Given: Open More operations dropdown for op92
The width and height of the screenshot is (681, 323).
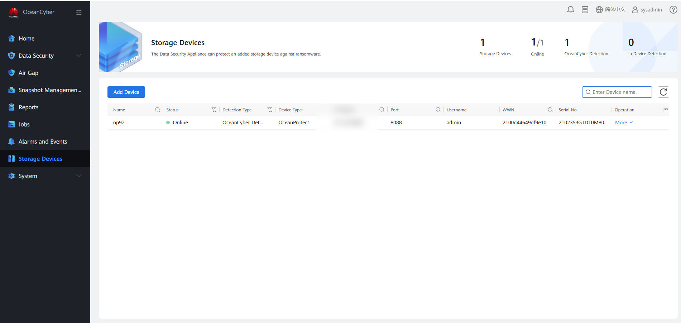Looking at the screenshot, I should coord(624,122).
